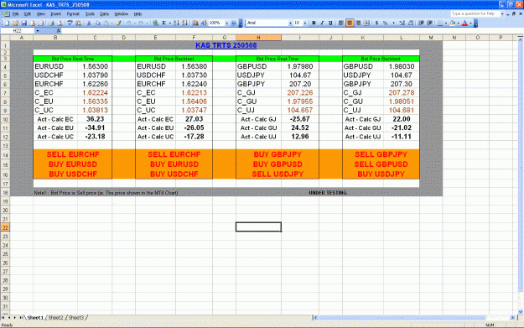Open Excel Help question mark icon
The image size is (524, 328).
pos(233,23)
